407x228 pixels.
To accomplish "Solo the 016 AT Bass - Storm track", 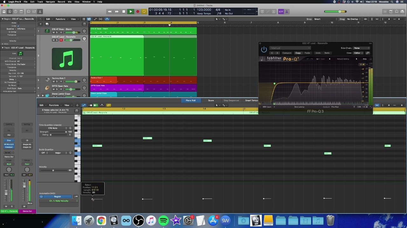I will tap(57, 33).
